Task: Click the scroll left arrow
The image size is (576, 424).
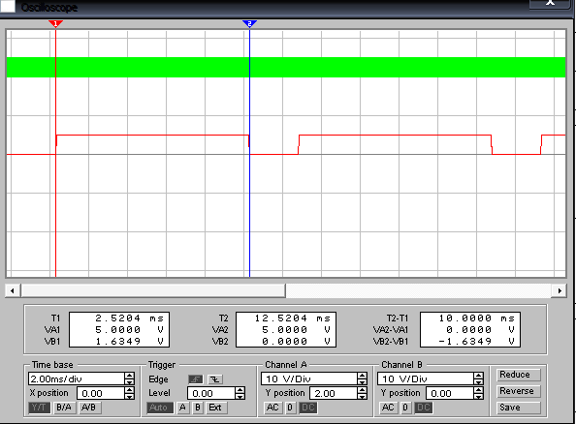Action: point(13,290)
